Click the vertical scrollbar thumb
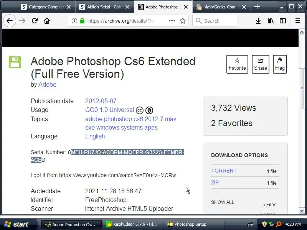Screen dimensions: 307x230 click(x=302, y=89)
